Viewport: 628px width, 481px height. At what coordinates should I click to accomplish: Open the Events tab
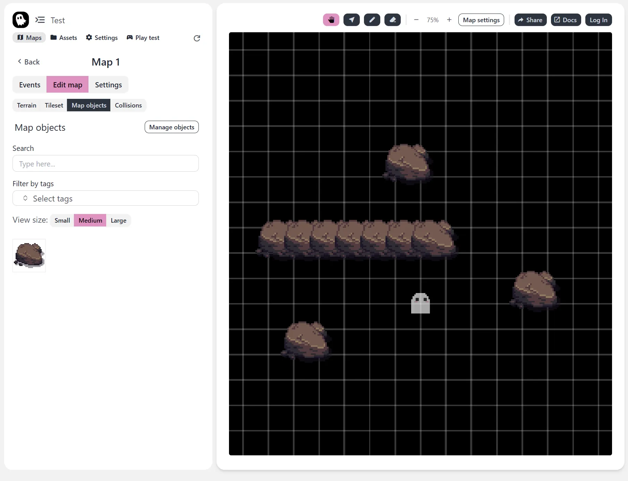pyautogui.click(x=29, y=85)
